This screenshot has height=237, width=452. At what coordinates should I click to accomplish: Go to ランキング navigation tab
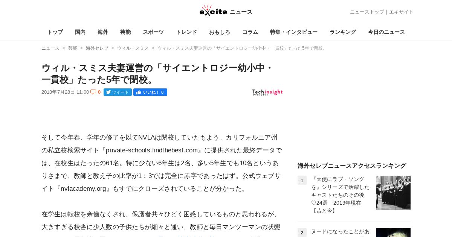343,32
